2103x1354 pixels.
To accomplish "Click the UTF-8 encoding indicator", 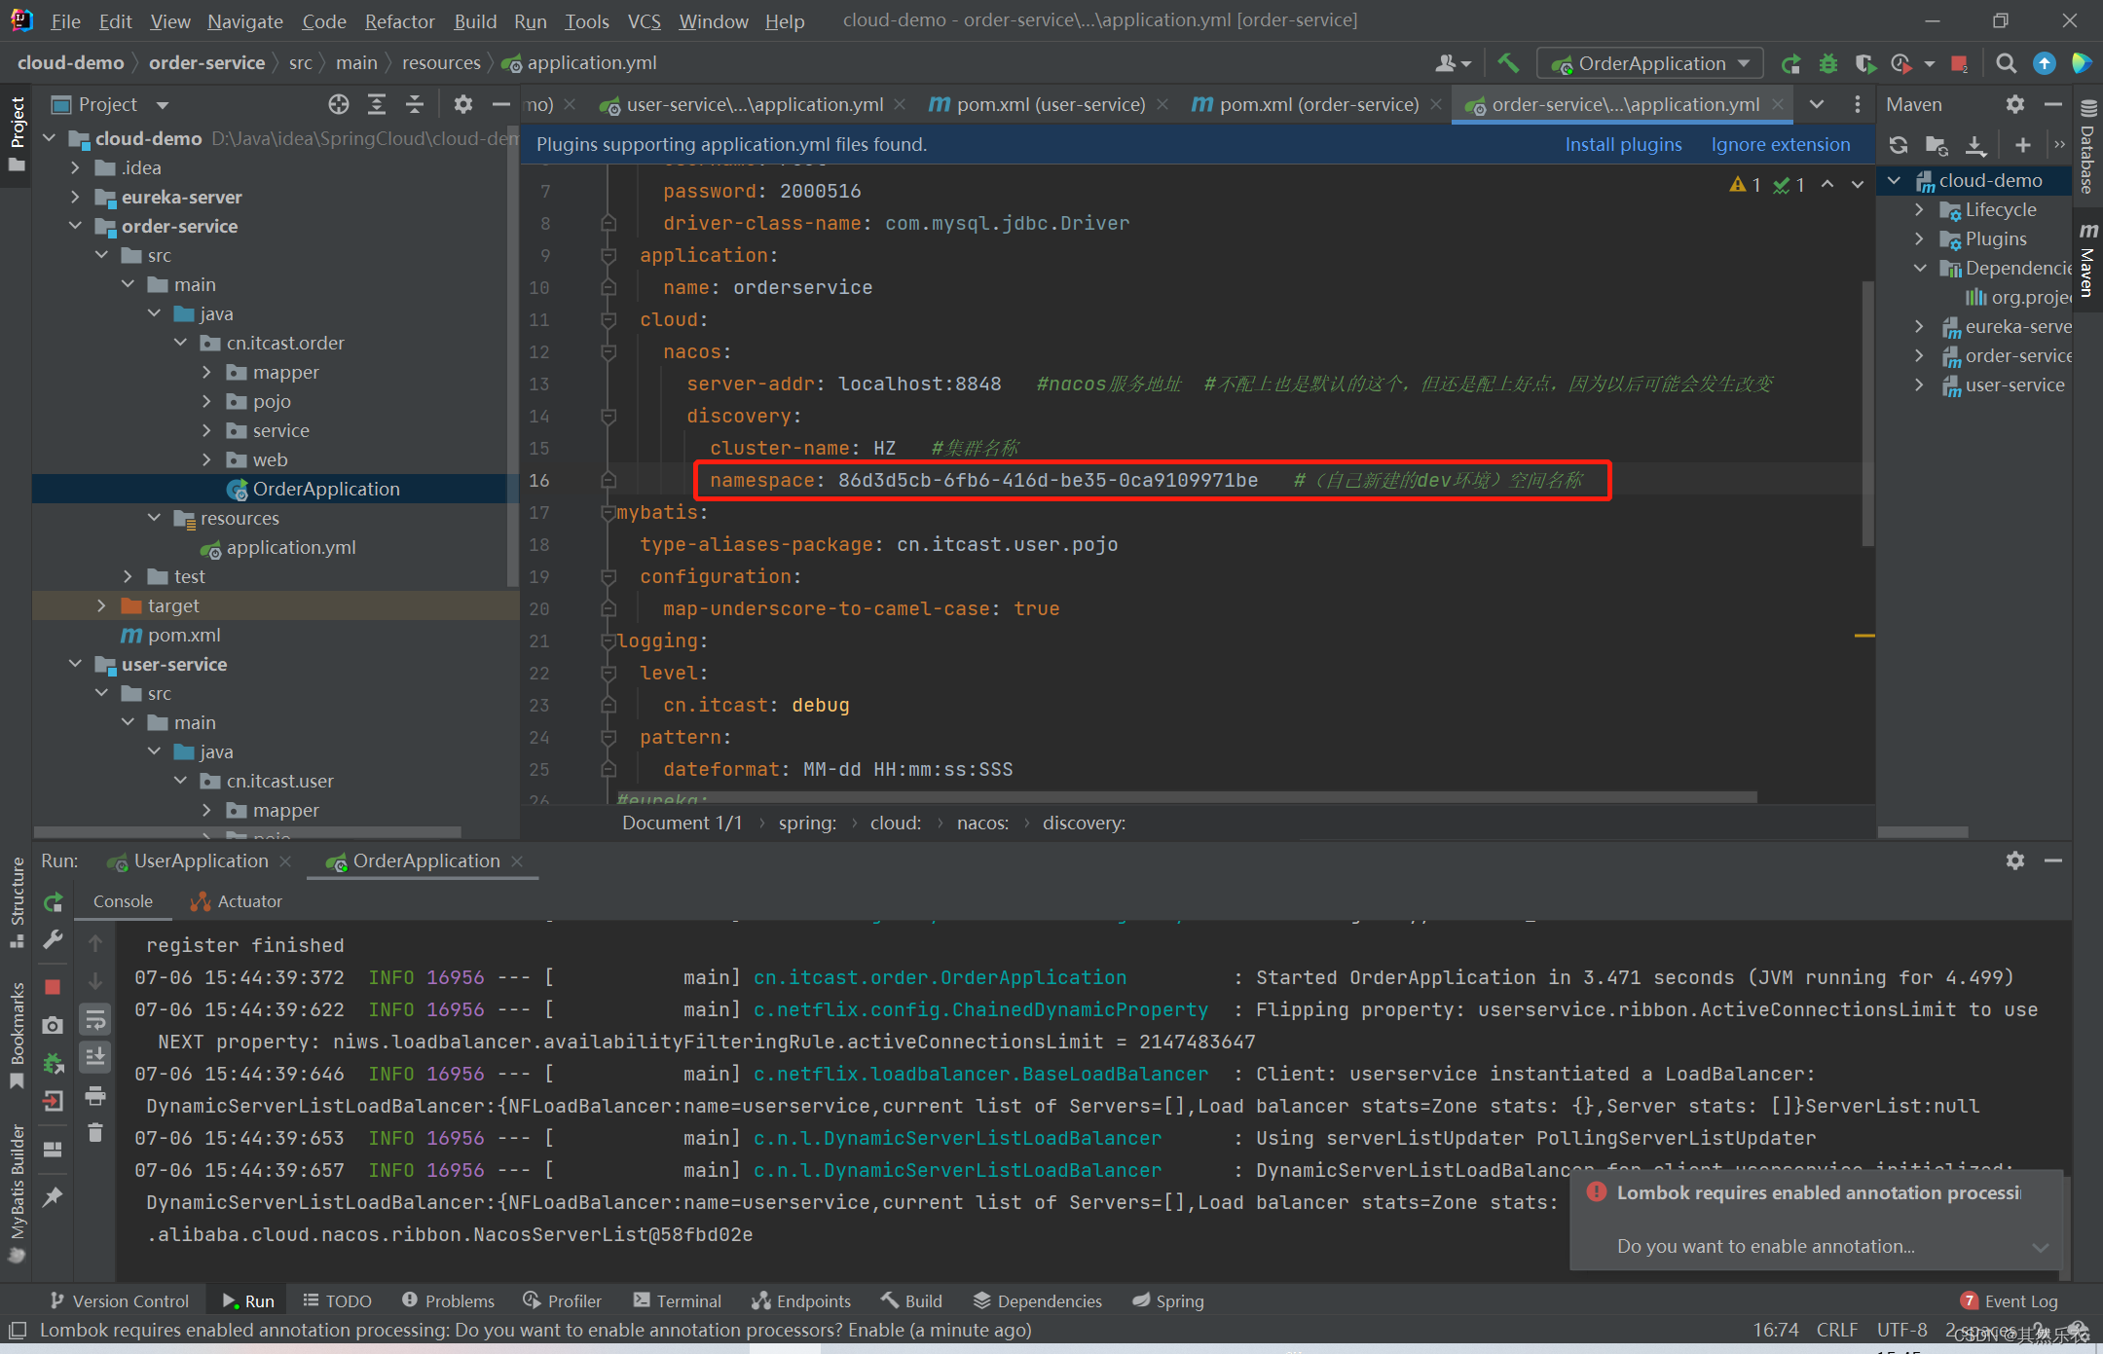I will [x=1901, y=1330].
